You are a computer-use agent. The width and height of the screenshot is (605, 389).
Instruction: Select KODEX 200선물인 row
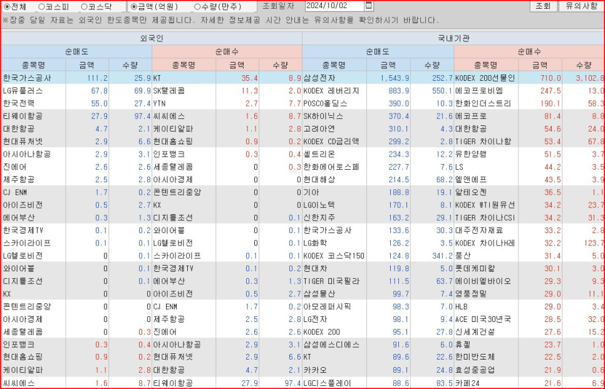click(x=529, y=78)
